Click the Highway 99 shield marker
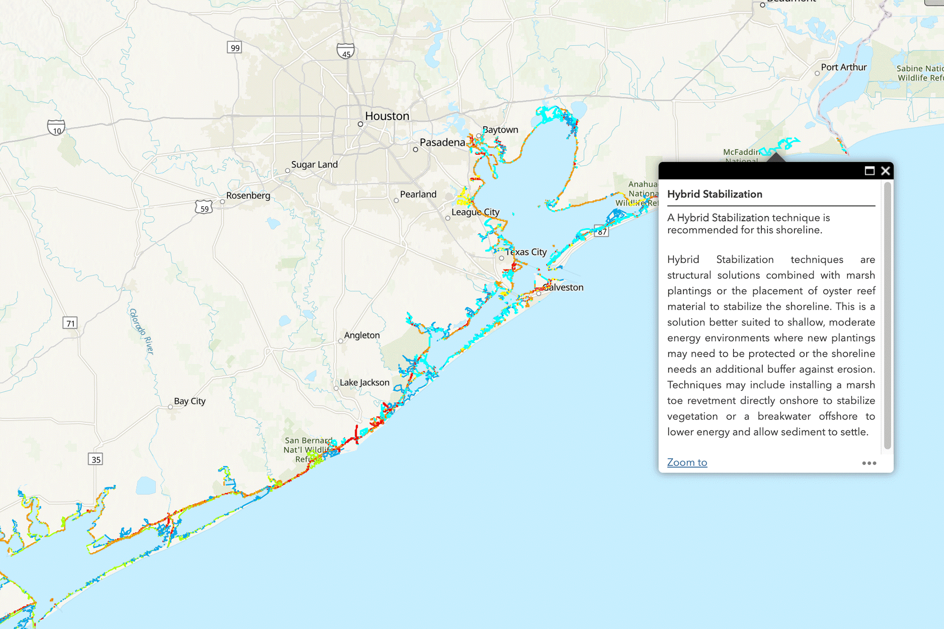Viewport: 944px width, 629px height. pos(235,48)
